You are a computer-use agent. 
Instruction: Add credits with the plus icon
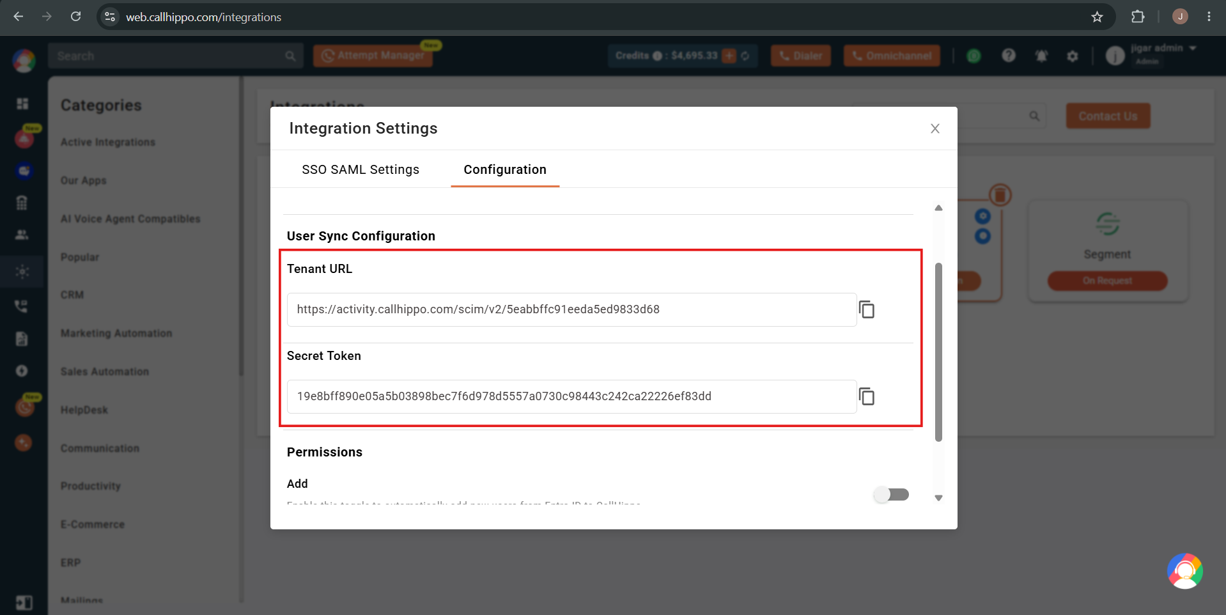point(729,56)
